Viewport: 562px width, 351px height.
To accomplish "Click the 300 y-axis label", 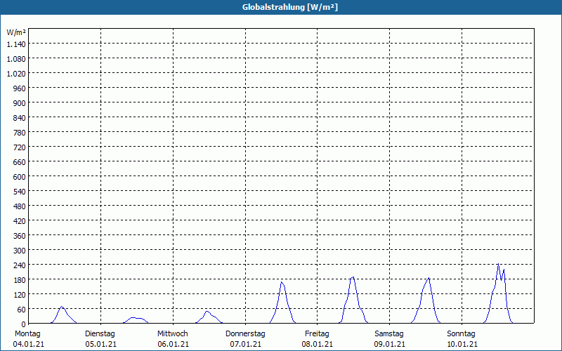I will (20, 251).
